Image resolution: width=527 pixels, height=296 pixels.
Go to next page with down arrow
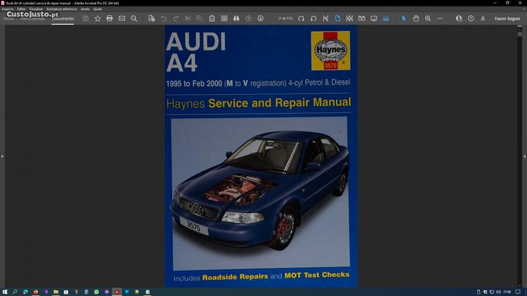261,18
